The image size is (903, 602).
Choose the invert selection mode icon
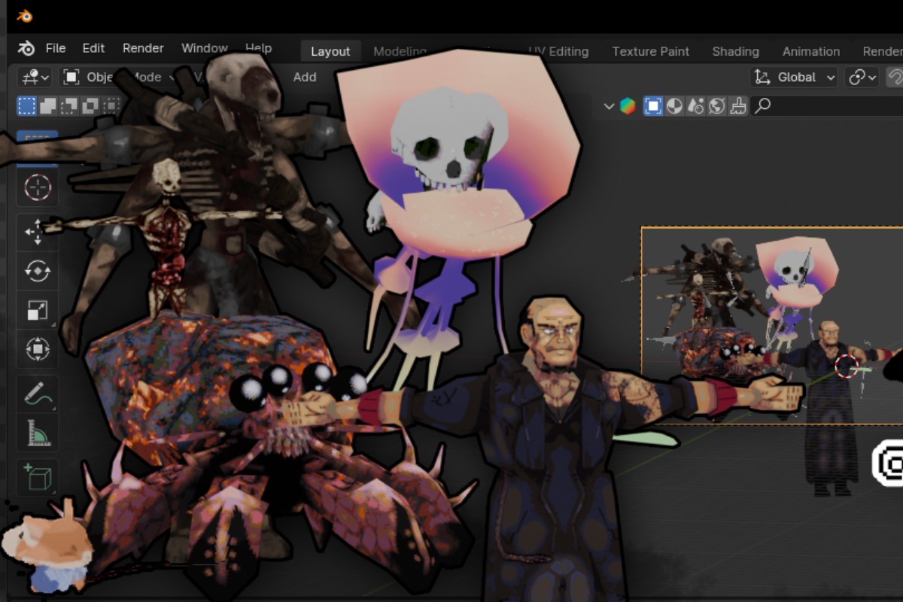(x=90, y=106)
